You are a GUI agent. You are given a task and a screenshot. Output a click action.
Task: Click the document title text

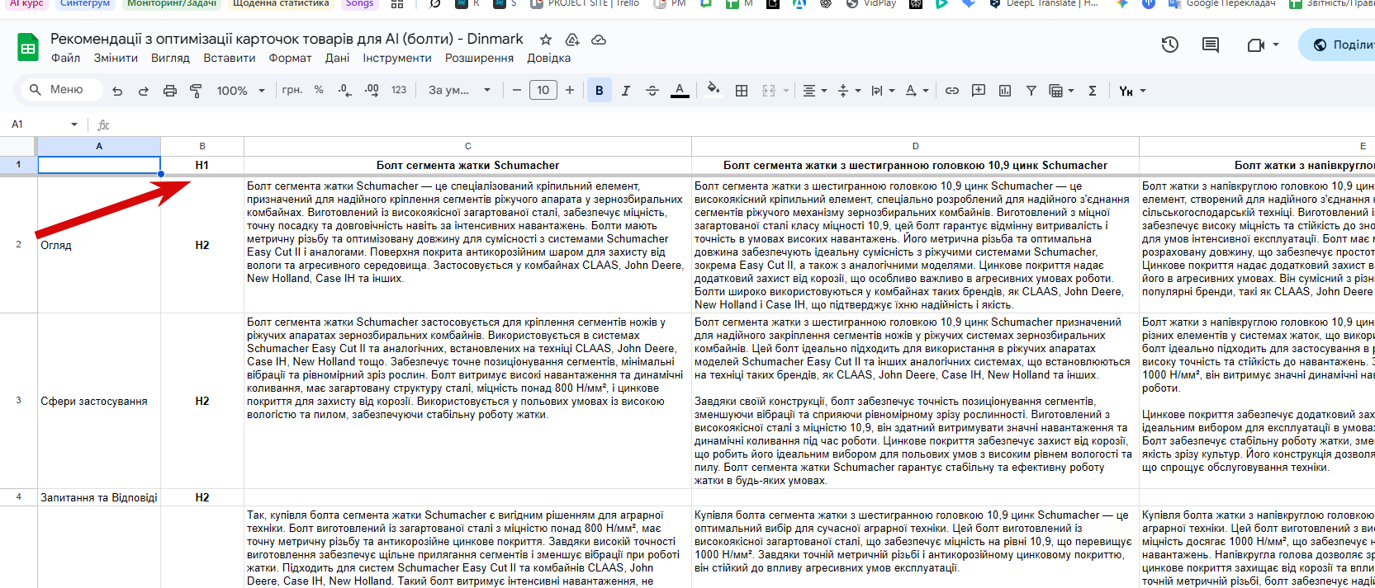click(x=287, y=39)
